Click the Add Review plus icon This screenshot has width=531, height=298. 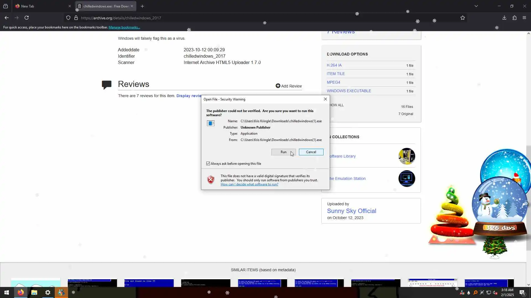point(278,86)
